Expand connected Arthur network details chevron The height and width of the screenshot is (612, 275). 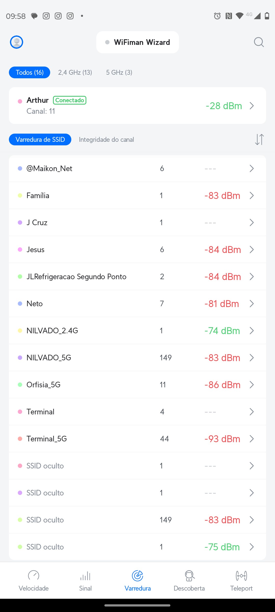pos(252,106)
